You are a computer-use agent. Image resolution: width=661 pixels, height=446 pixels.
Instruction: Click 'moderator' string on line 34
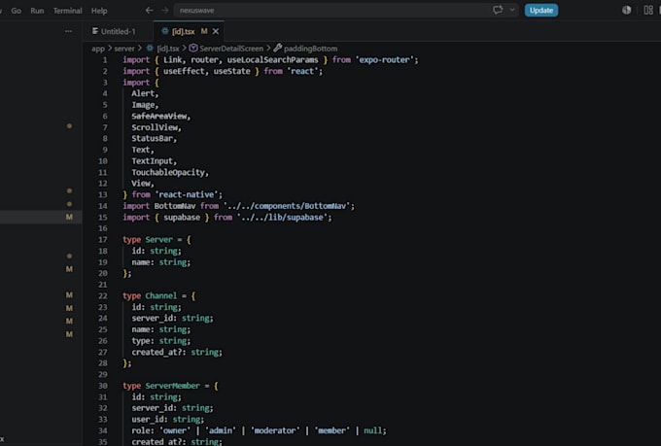(275, 430)
